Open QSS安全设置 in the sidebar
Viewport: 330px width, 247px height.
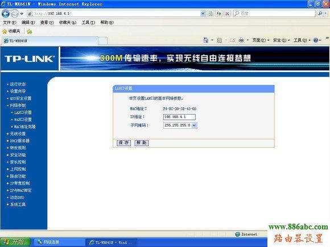tap(20, 98)
